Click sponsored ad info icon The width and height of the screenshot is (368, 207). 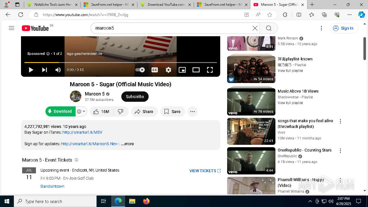pos(48,54)
